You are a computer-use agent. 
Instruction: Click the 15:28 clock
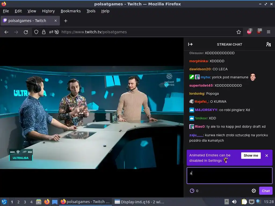coord(269,202)
